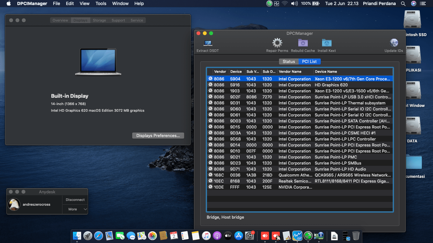Open Podcasts in the dock
Image resolution: width=433 pixels, height=243 pixels.
217,236
